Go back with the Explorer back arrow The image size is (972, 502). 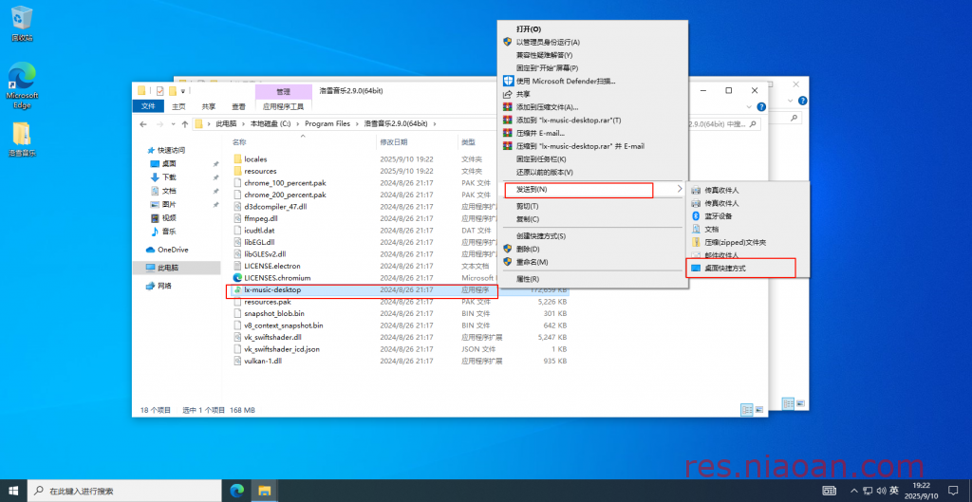[x=143, y=124]
